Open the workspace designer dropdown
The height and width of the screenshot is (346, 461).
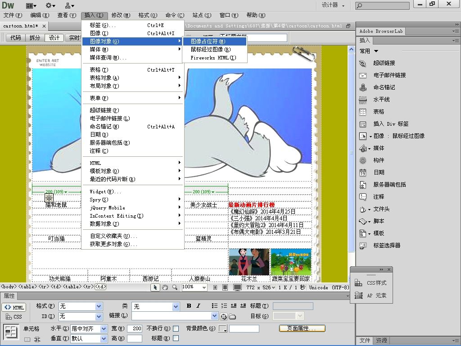(x=333, y=5)
